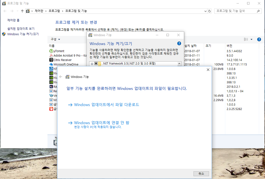
Task: Click the OneDrive cloud icon in list
Action: [51, 65]
